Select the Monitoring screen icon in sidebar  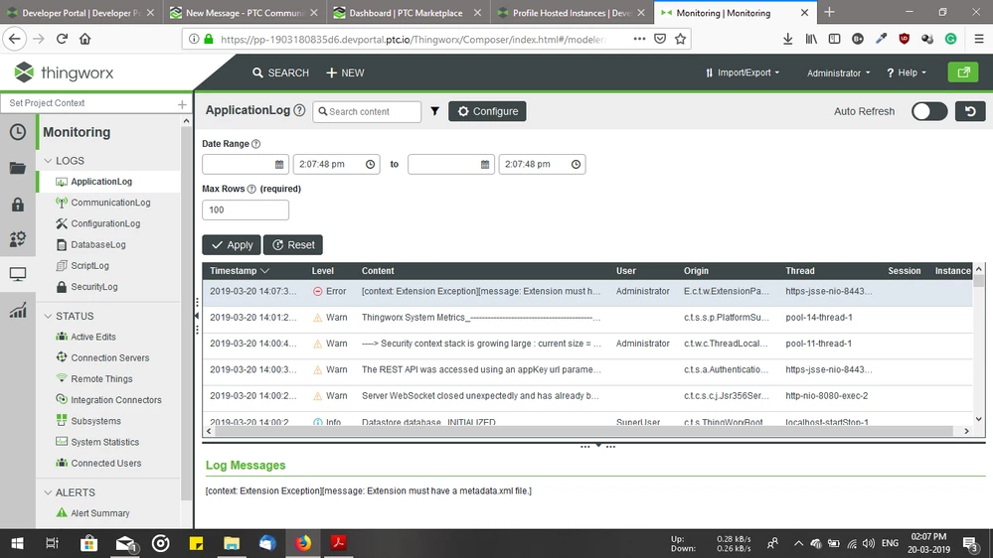coord(18,274)
